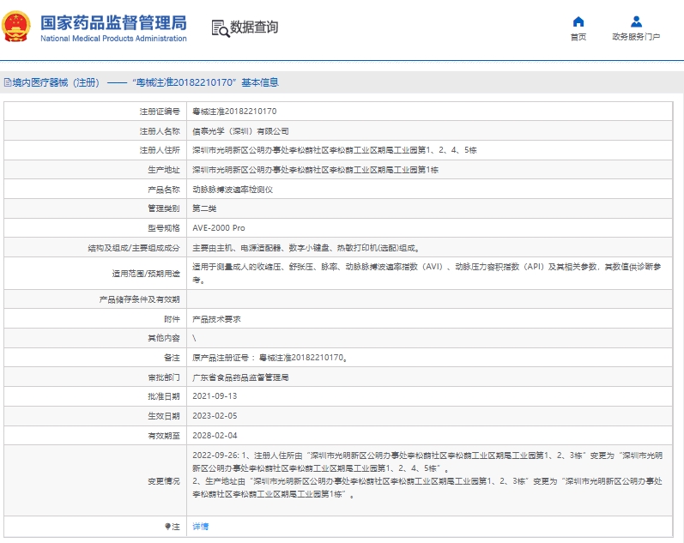This screenshot has height=543, width=684.
Task: Click the 生产地址 row label
Action: pyautogui.click(x=164, y=170)
